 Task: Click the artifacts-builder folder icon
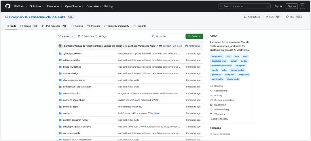tap(60, 60)
